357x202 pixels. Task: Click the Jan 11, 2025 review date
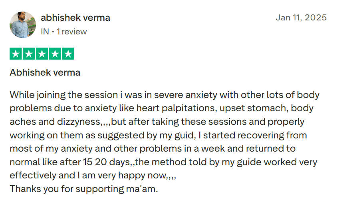pos(301,18)
